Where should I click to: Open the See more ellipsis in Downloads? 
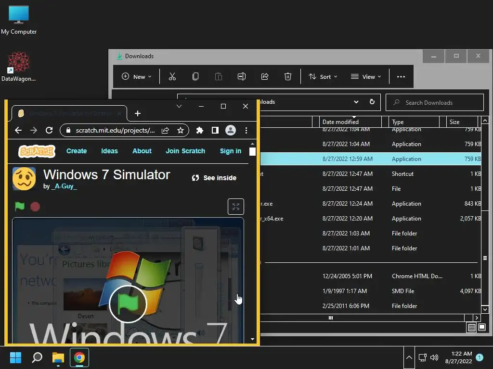[401, 76]
